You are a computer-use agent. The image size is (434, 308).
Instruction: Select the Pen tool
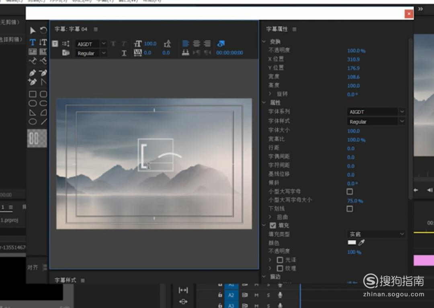point(33,73)
